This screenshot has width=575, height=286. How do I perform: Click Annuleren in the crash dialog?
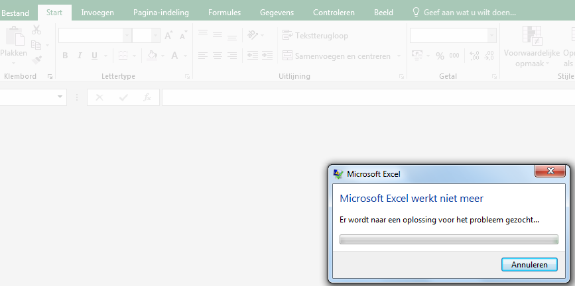pos(529,264)
